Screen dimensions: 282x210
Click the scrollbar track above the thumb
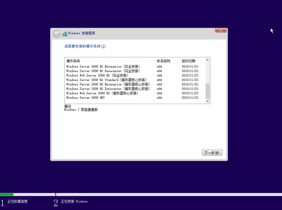tap(208, 73)
